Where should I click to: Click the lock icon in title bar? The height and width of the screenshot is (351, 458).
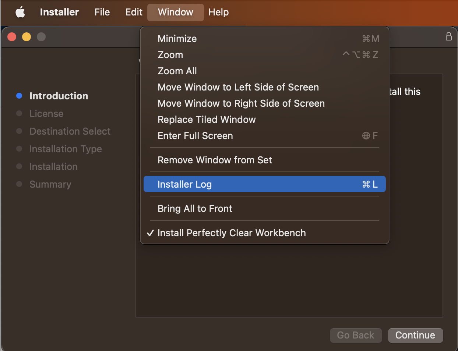click(448, 36)
